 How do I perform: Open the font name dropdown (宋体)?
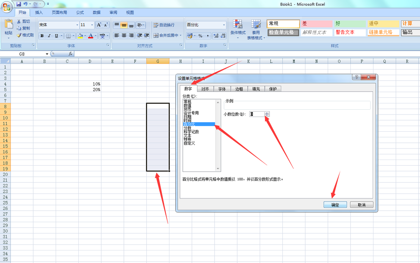tap(77, 25)
